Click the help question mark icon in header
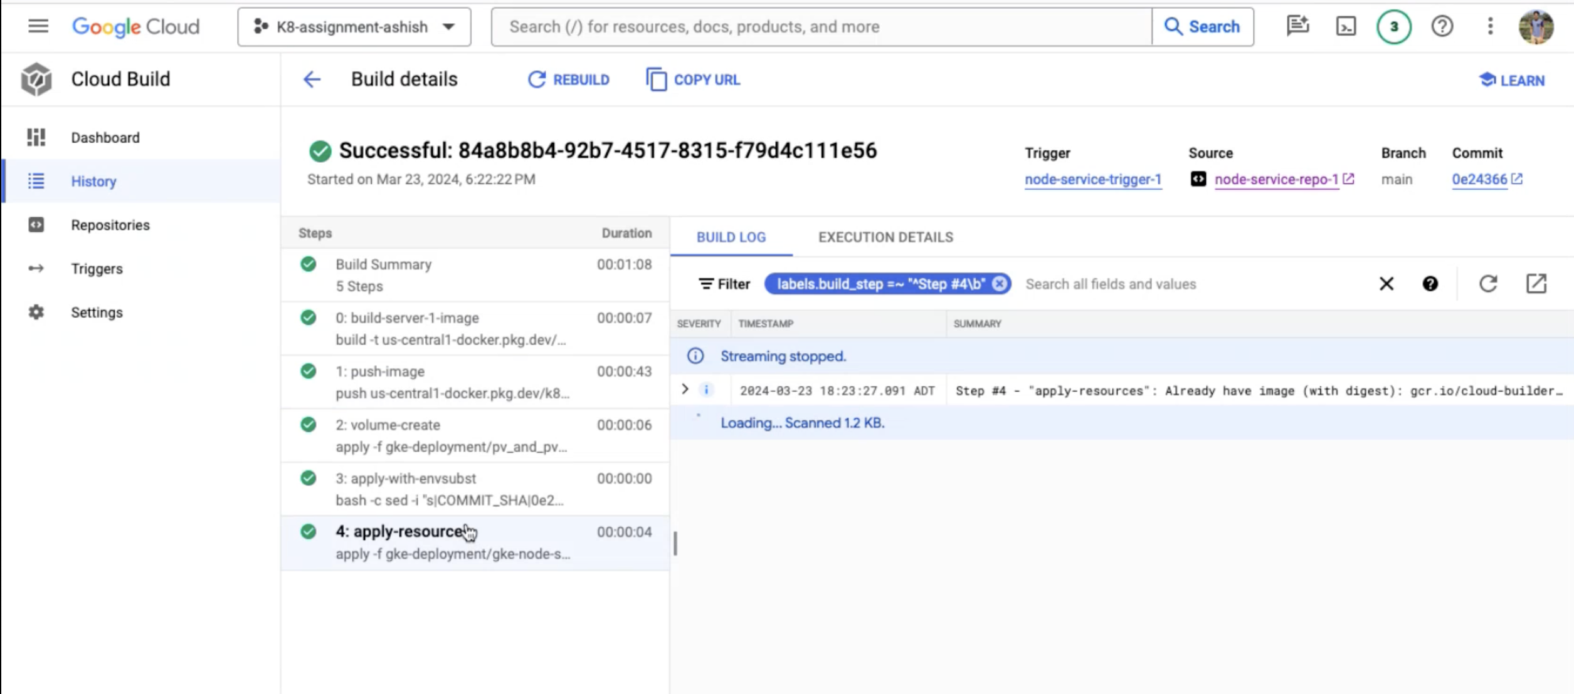 1442,26
